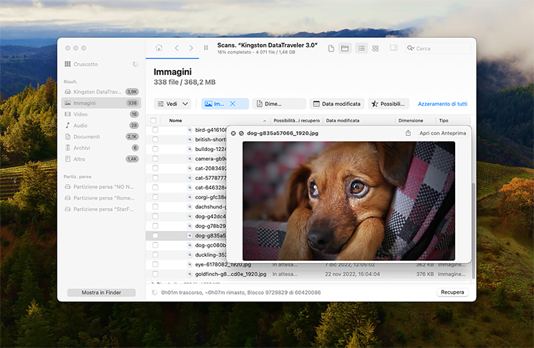Screen dimensions: 534x348
Task: Select Documenti category in sidebar
Action: coord(101,137)
